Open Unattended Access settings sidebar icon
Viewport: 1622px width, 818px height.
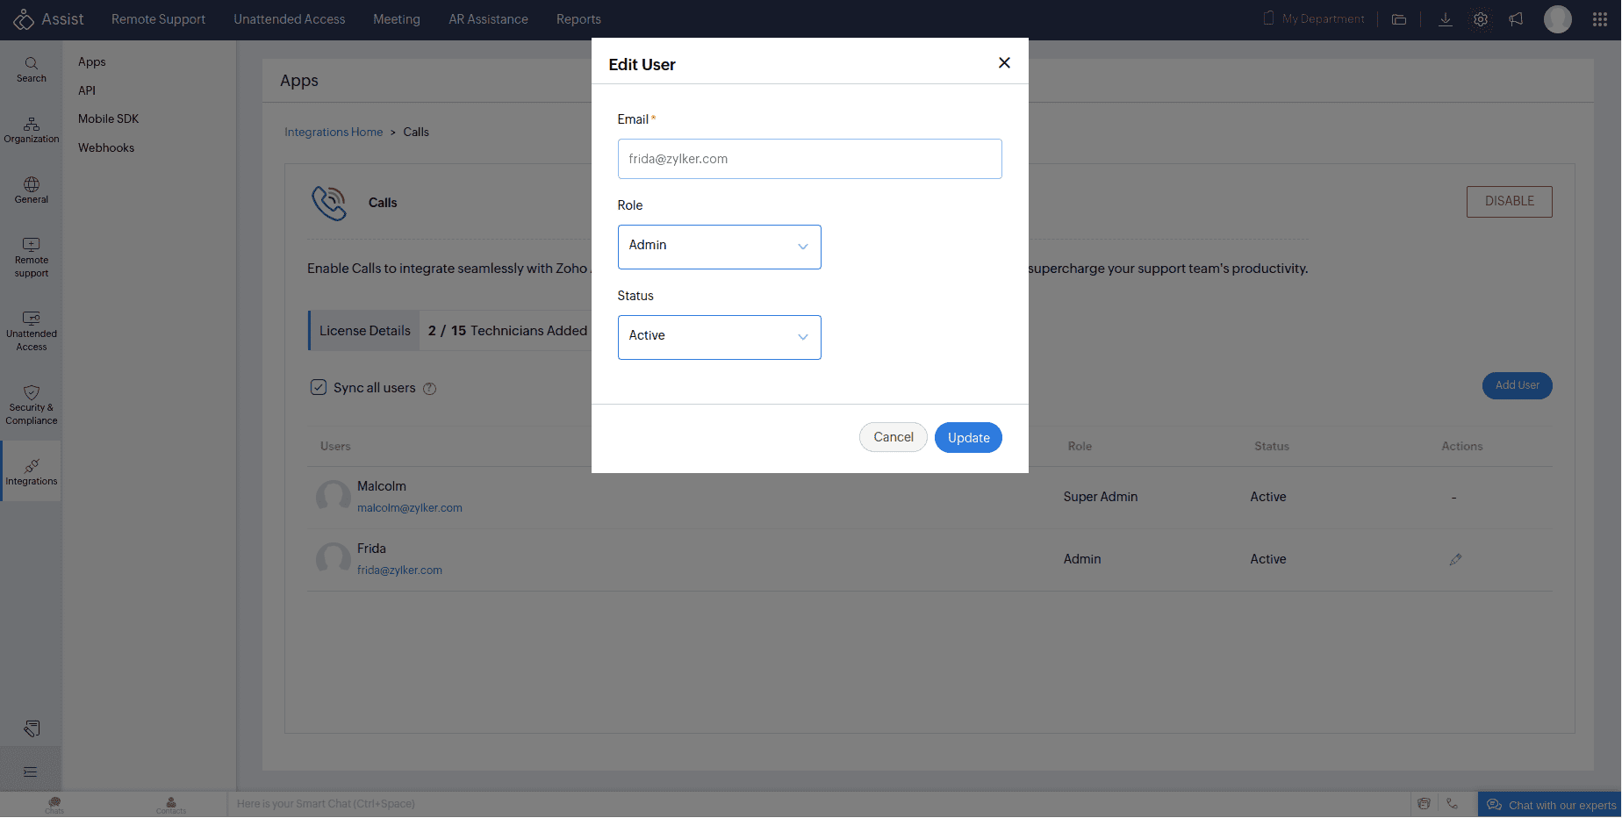click(x=31, y=331)
